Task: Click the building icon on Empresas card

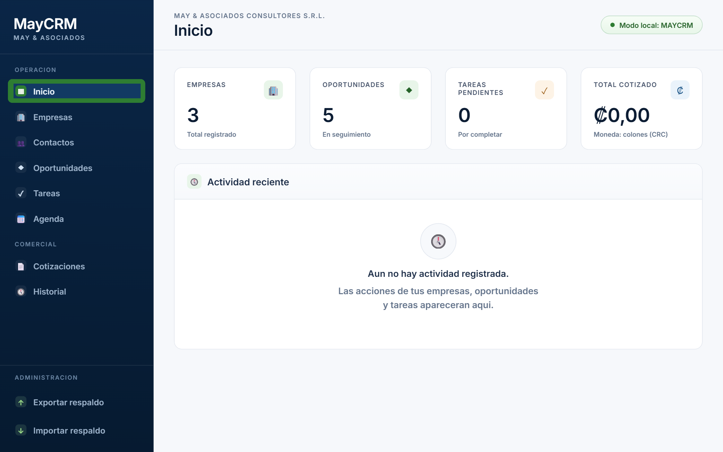Action: click(x=273, y=90)
